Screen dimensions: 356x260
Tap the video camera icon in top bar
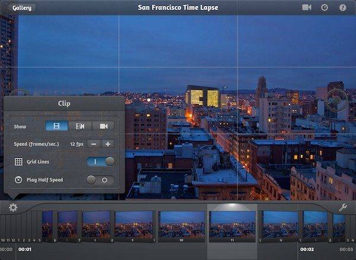tap(307, 8)
